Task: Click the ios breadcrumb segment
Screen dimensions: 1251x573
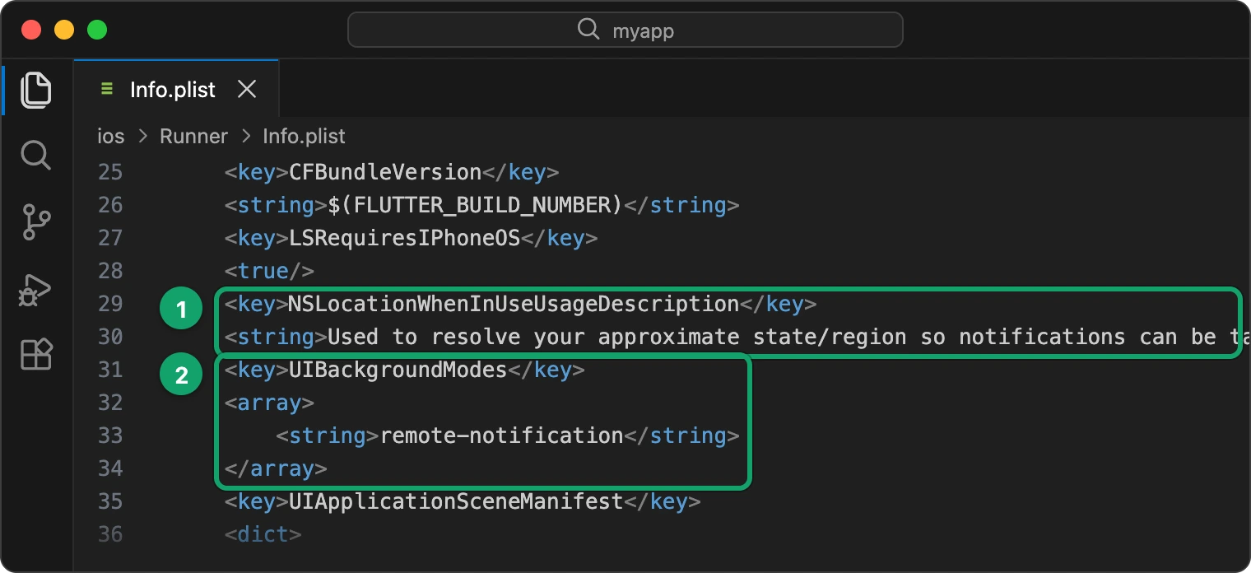Action: click(x=111, y=136)
